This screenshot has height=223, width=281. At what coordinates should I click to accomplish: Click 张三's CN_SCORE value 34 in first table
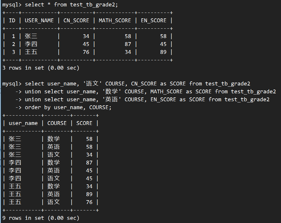coord(86,36)
